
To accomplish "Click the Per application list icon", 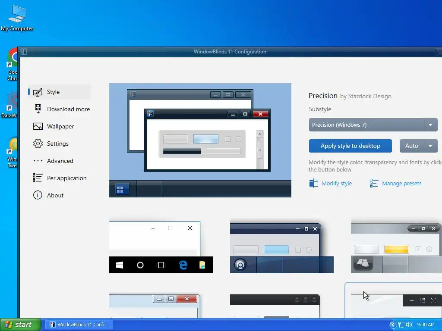I will (x=38, y=178).
